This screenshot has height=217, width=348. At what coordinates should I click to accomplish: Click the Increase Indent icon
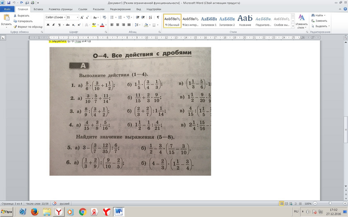click(x=143, y=17)
